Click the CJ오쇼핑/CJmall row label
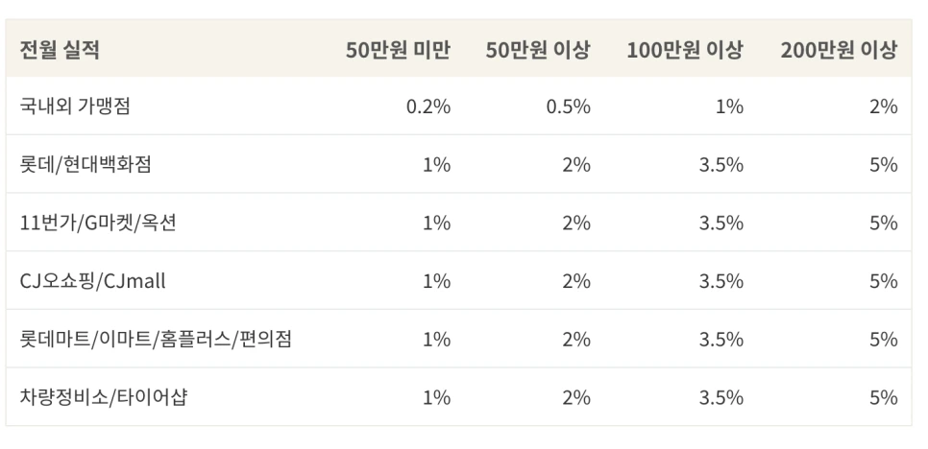 (x=92, y=280)
